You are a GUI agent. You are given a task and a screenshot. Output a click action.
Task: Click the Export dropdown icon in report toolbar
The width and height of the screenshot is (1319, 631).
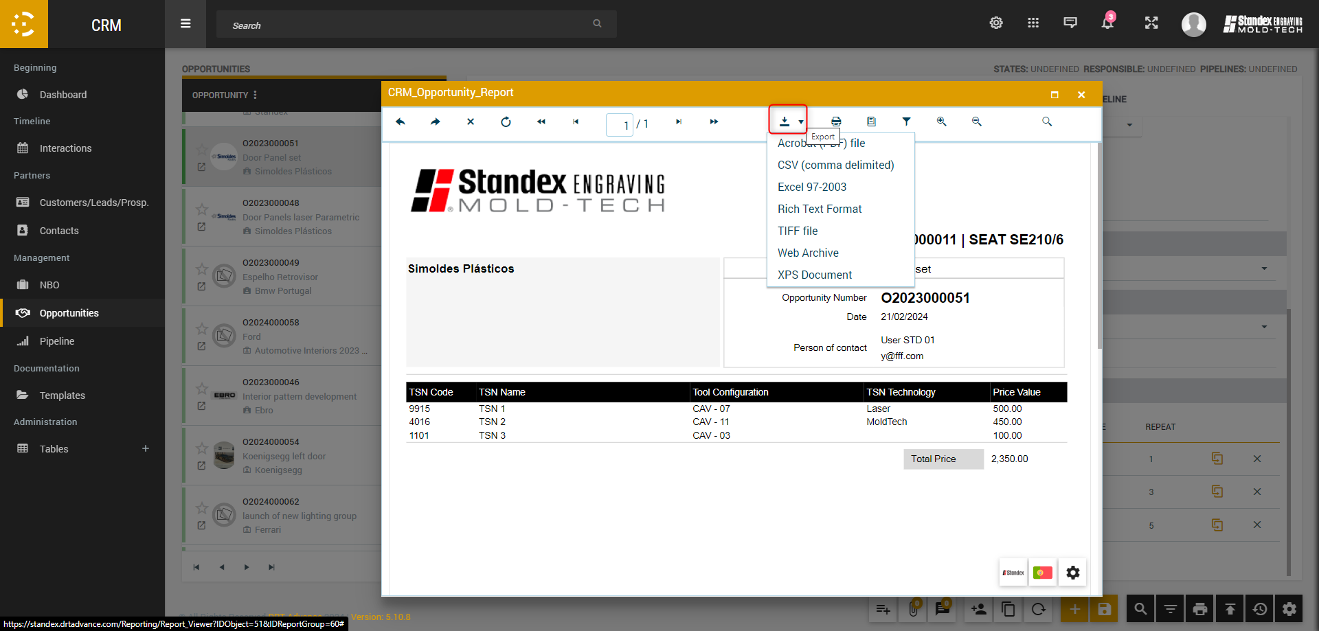pos(787,122)
